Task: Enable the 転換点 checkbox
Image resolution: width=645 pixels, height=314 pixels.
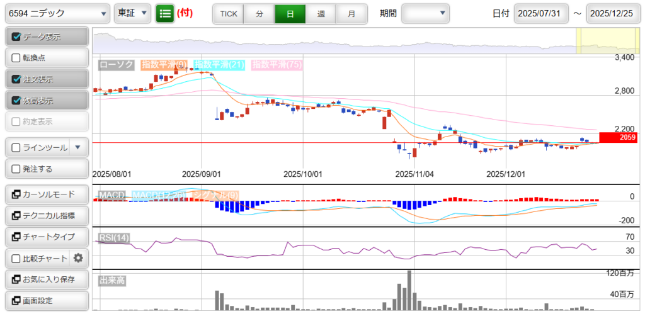Action: tap(17, 58)
